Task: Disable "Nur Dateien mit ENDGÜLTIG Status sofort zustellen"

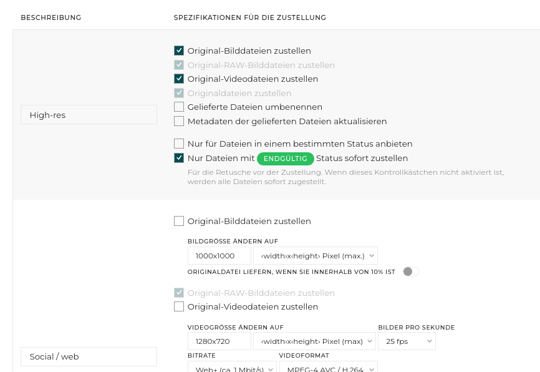Action: click(179, 158)
